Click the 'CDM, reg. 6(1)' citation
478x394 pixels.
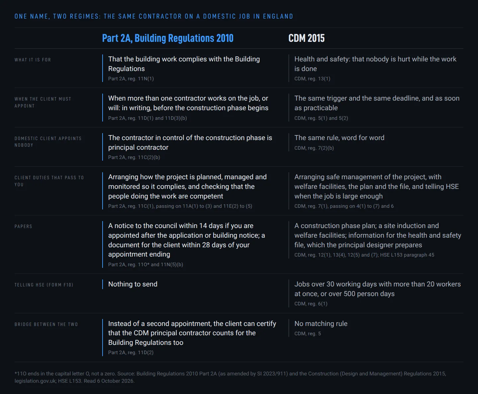pyautogui.click(x=311, y=304)
